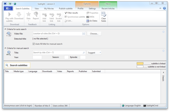
Task: Click Anonymous user to login
Action: (18, 106)
